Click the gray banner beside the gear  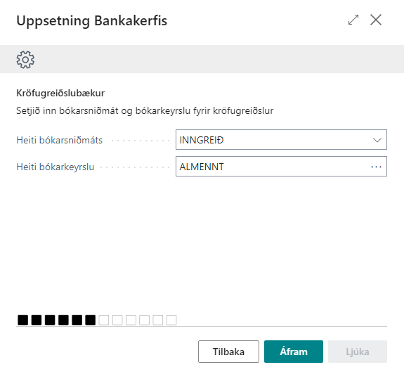click(x=219, y=59)
